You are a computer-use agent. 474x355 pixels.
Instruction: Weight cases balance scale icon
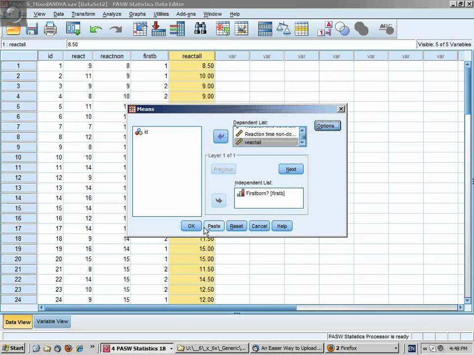[283, 29]
